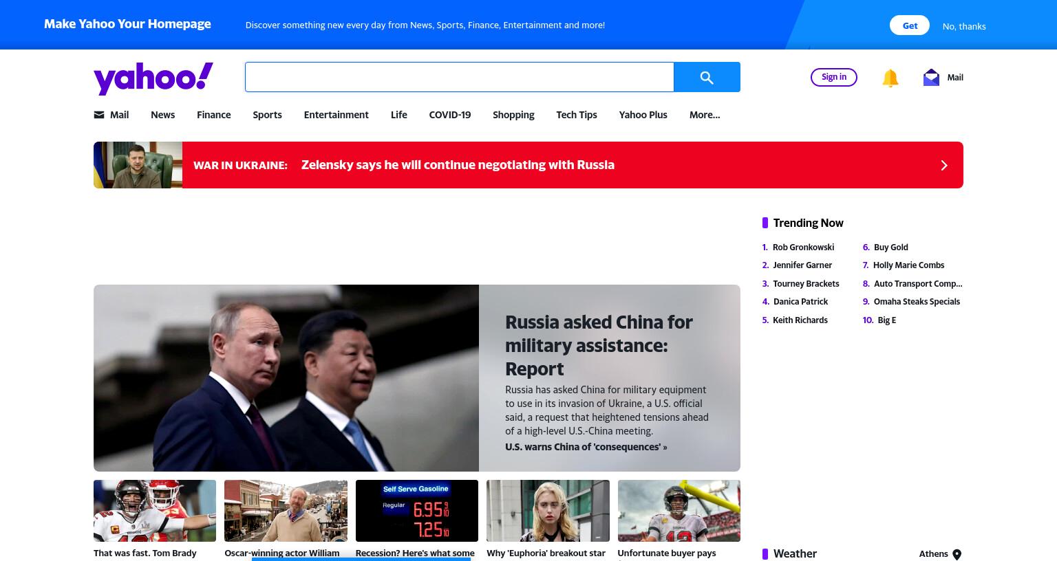Open trending topic Tourney Brackets
1057x561 pixels.
tap(806, 284)
